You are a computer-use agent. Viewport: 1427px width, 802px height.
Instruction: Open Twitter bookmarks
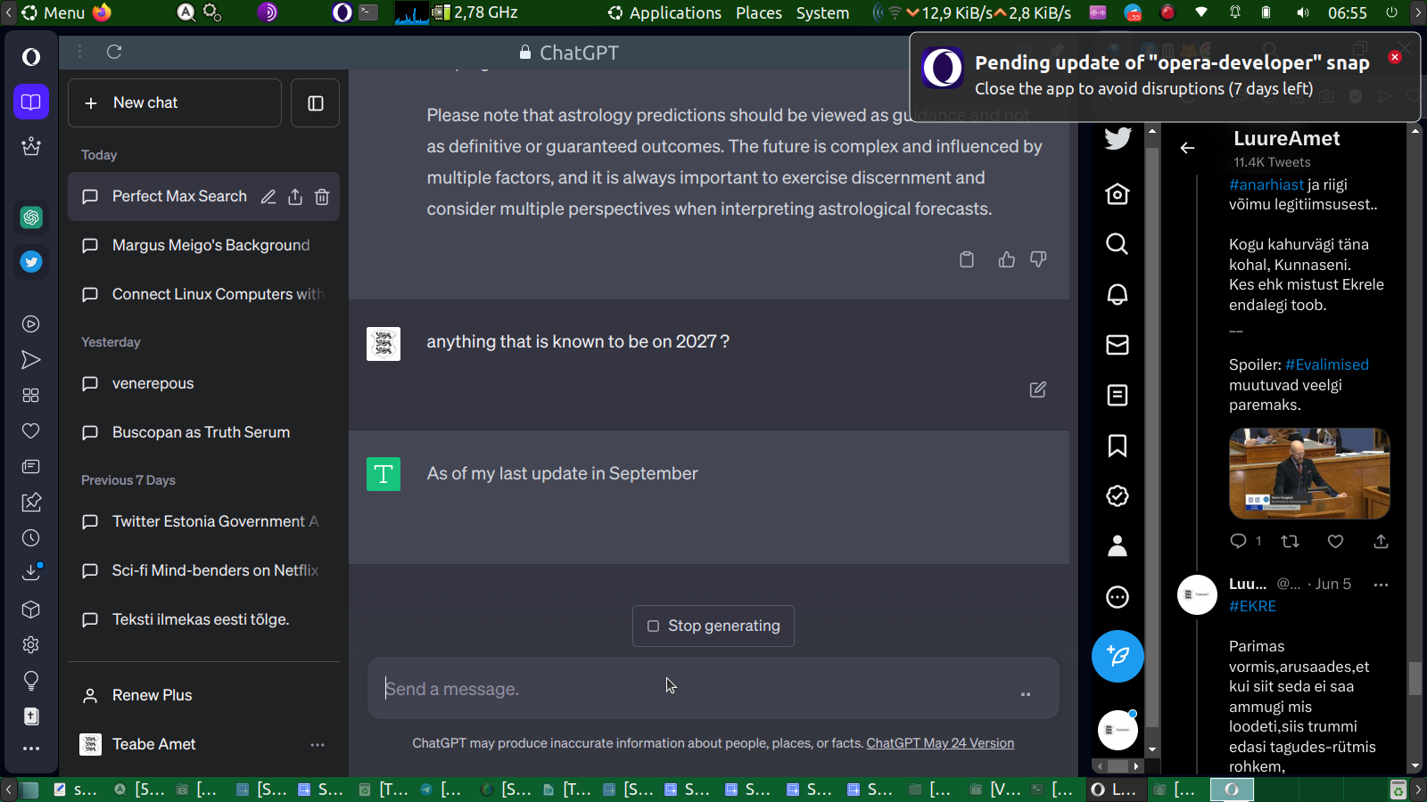pyautogui.click(x=1118, y=446)
